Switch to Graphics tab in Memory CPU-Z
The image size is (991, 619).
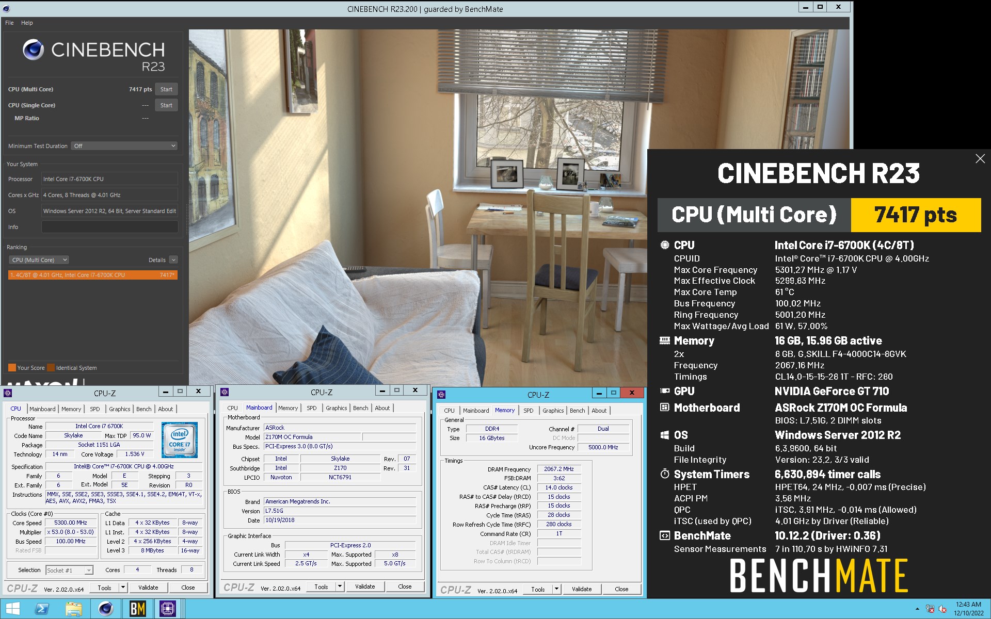pyautogui.click(x=553, y=411)
